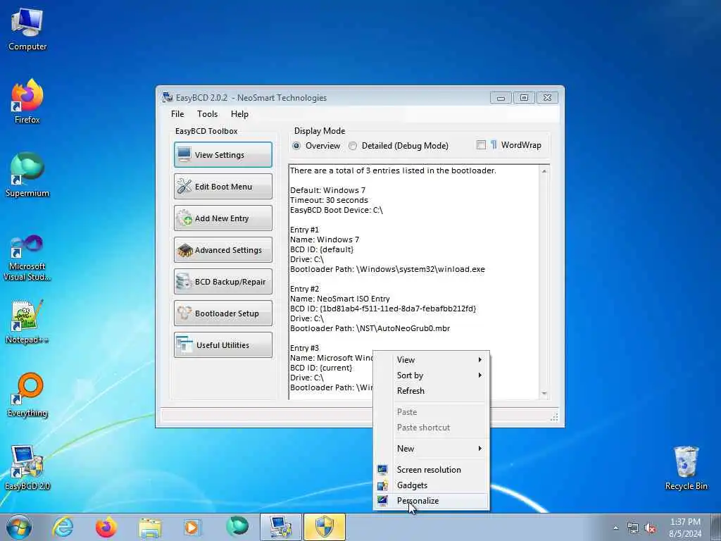The width and height of the screenshot is (721, 541).
Task: Expand the View submenu
Action: 432,360
